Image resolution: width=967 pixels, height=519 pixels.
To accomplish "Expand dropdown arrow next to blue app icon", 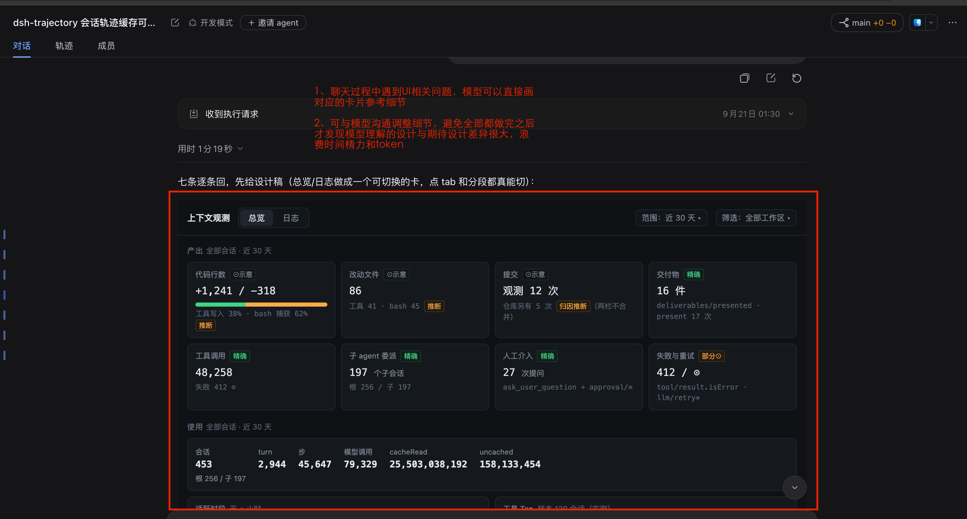I will click(931, 23).
